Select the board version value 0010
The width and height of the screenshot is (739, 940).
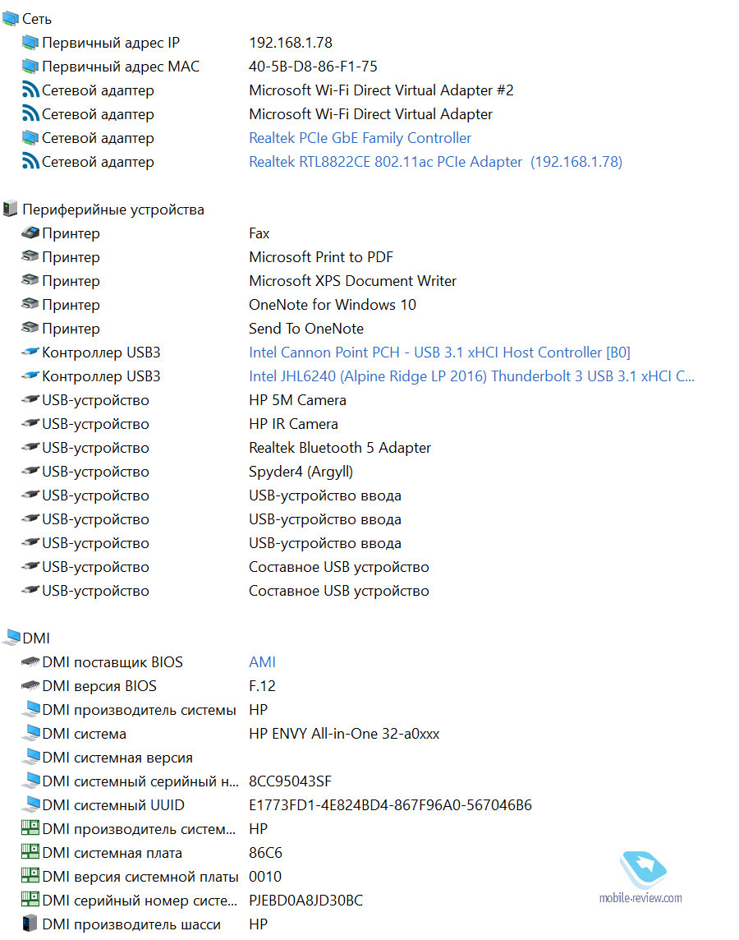pyautogui.click(x=264, y=877)
